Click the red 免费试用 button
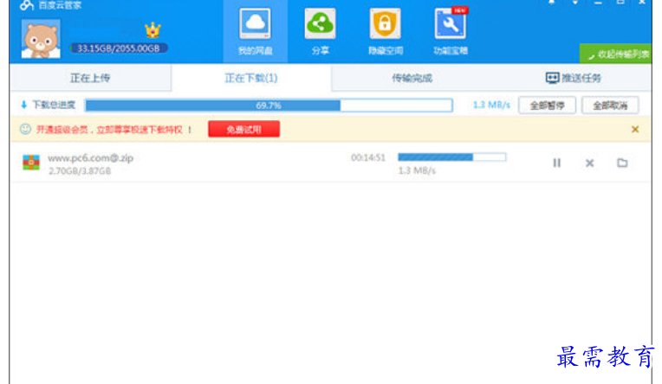This screenshot has height=384, width=662. pos(243,130)
